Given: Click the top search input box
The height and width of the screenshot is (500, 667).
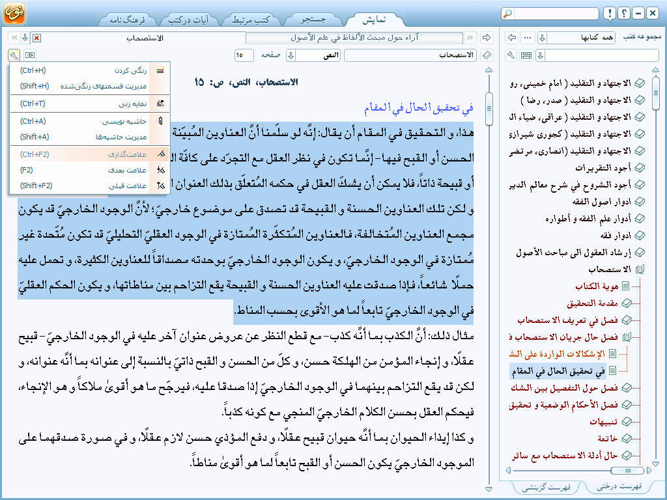Looking at the screenshot, I should (556, 14).
